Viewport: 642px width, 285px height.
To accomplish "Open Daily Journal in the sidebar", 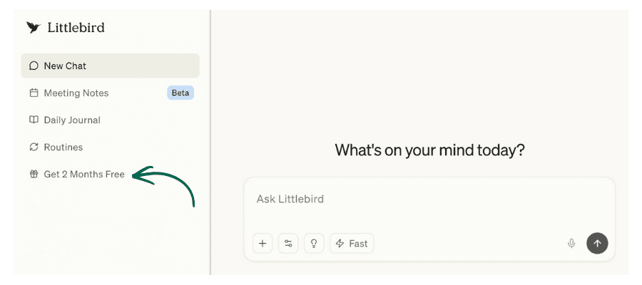I will [72, 120].
